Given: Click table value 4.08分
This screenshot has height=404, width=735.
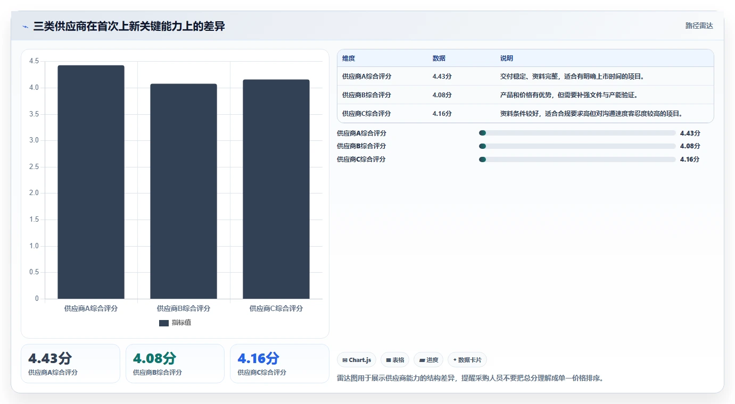Looking at the screenshot, I should (x=442, y=95).
